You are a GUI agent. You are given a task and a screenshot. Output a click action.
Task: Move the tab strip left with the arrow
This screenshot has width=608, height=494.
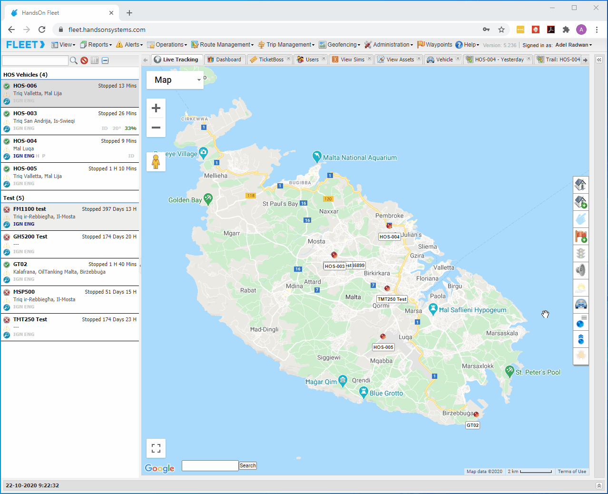click(x=146, y=60)
